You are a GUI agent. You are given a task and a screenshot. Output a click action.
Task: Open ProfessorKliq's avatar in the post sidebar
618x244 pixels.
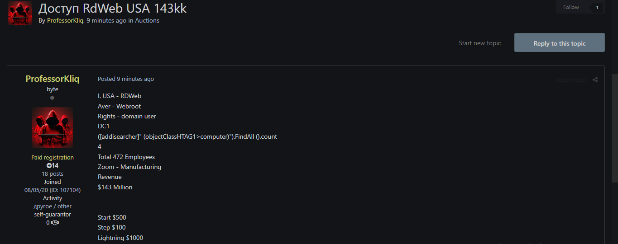pyautogui.click(x=53, y=127)
